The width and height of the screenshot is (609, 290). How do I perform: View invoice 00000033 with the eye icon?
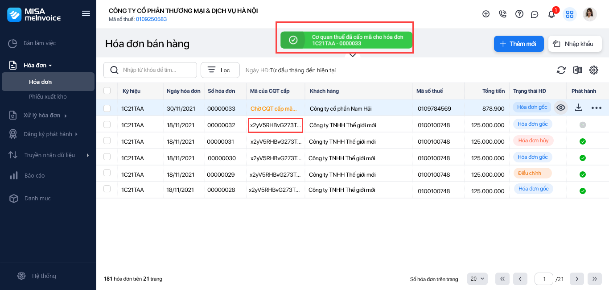(x=561, y=108)
